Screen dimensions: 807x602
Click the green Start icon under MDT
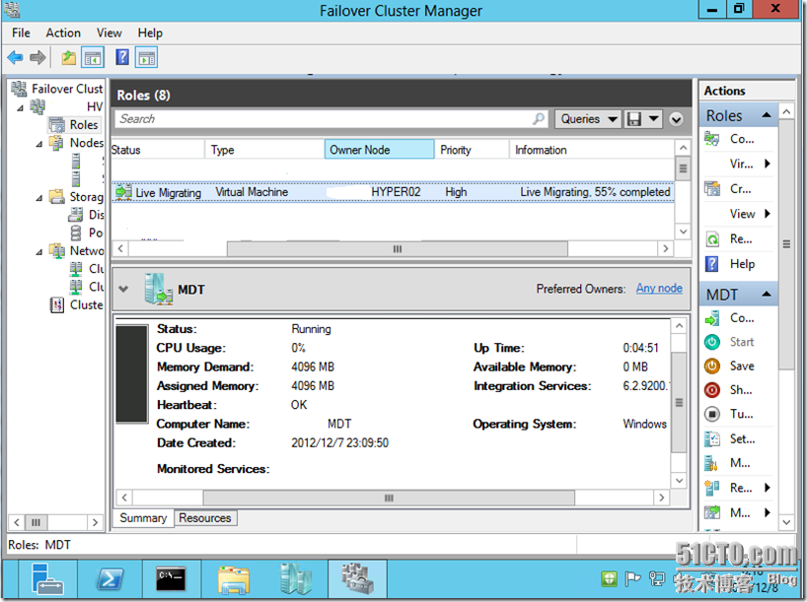tap(711, 342)
